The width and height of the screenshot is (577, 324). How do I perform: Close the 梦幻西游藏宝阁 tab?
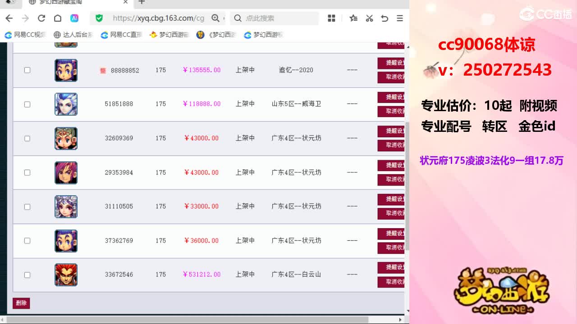(x=126, y=2)
